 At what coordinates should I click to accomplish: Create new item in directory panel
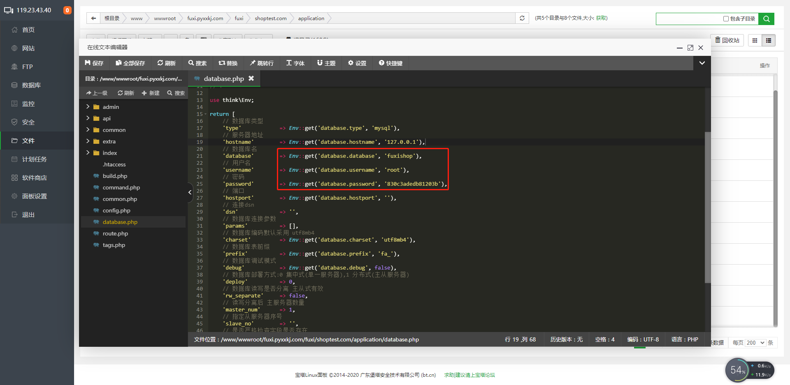(x=151, y=93)
